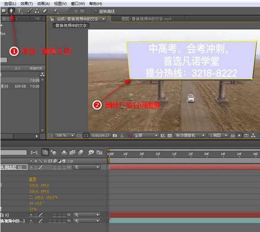260x232 pixels.
Task: Open the graph editor icon
Action: click(x=100, y=152)
